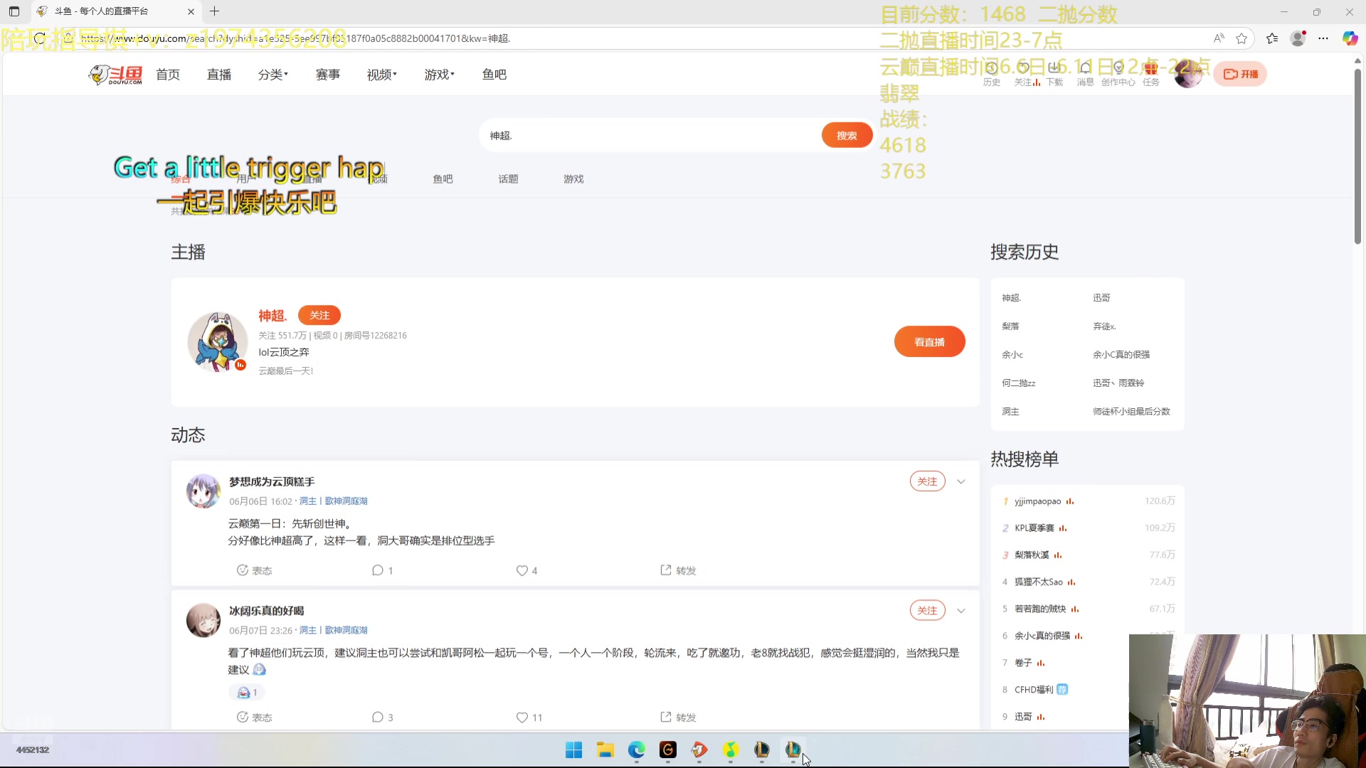
Task: Open the 首页 navigation item
Action: [x=168, y=75]
